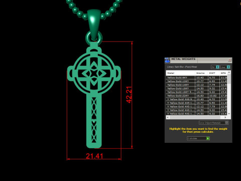Click the list's scroll up arrow
241x181 pixels.
point(229,72)
